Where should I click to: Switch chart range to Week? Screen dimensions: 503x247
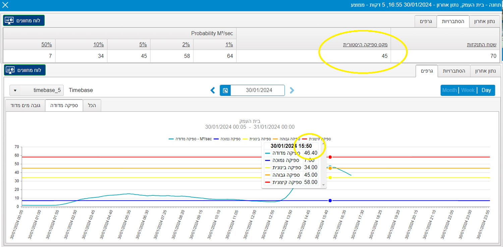(x=467, y=90)
